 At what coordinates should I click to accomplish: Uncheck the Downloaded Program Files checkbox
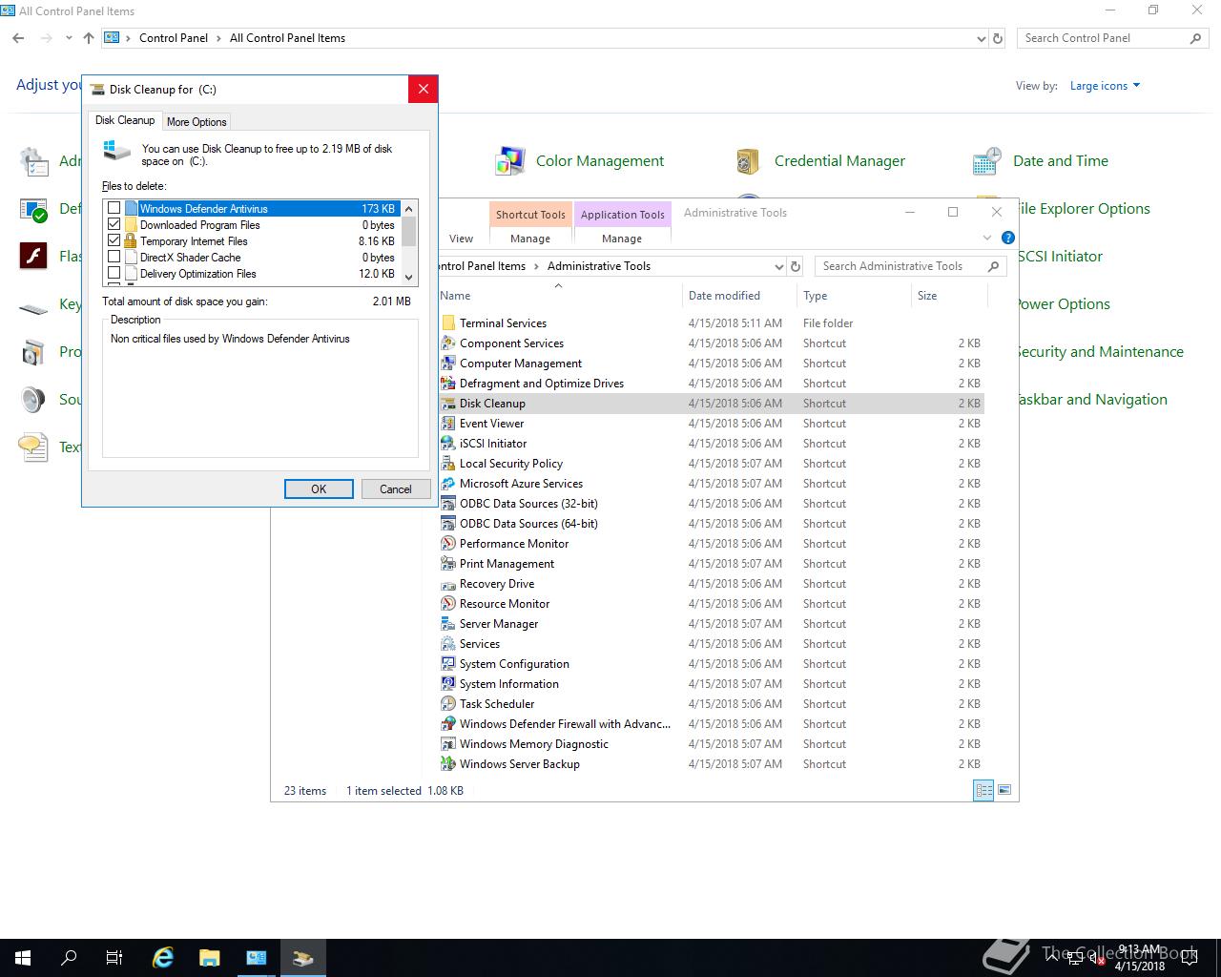pos(114,224)
